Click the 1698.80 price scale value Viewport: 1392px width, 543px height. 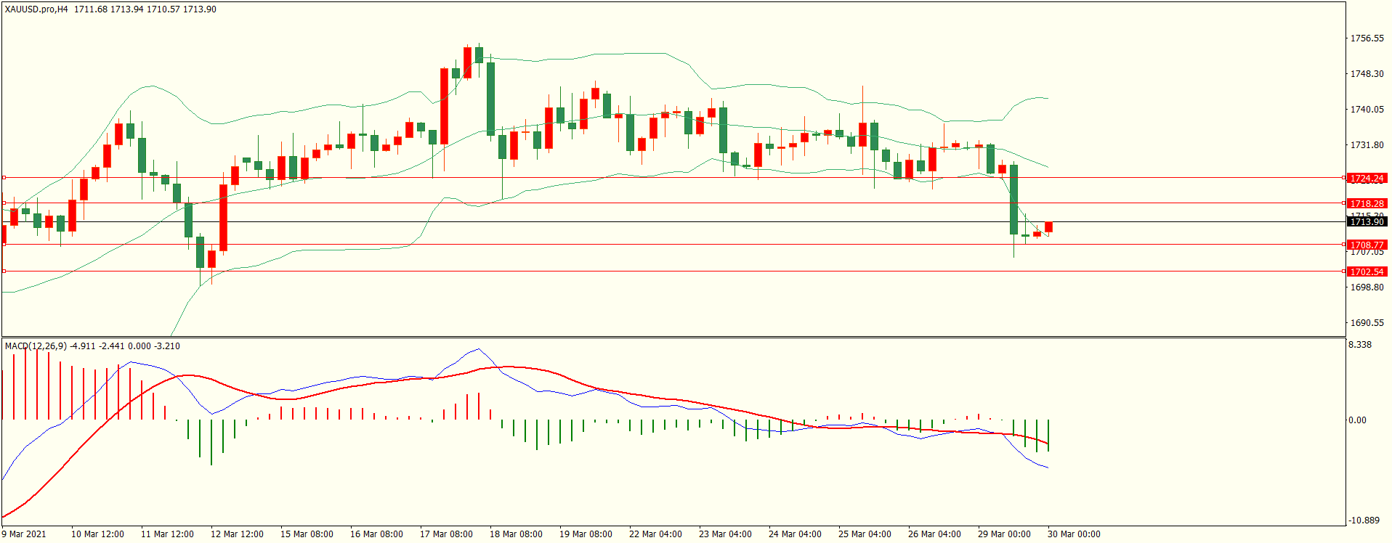click(x=1367, y=287)
